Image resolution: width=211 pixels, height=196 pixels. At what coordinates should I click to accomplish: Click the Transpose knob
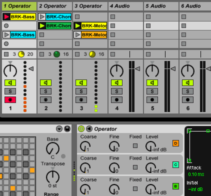tap(52, 176)
